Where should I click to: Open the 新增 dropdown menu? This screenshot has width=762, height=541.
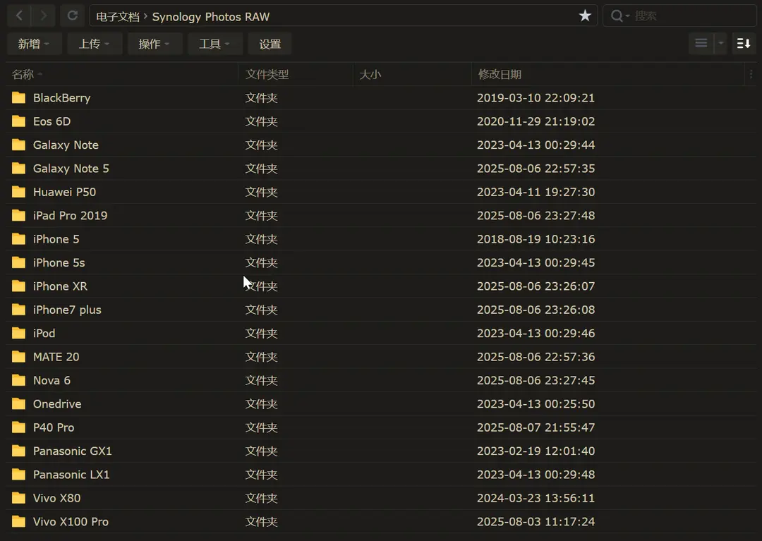tap(34, 44)
